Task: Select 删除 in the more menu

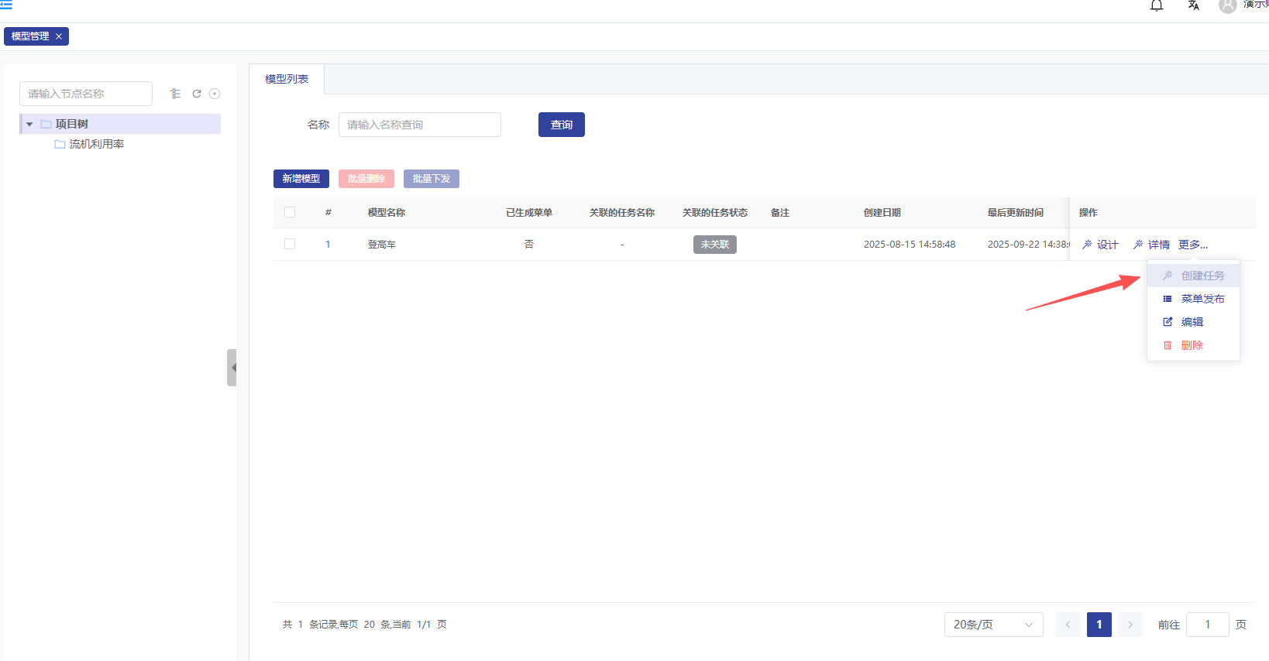Action: 1192,345
